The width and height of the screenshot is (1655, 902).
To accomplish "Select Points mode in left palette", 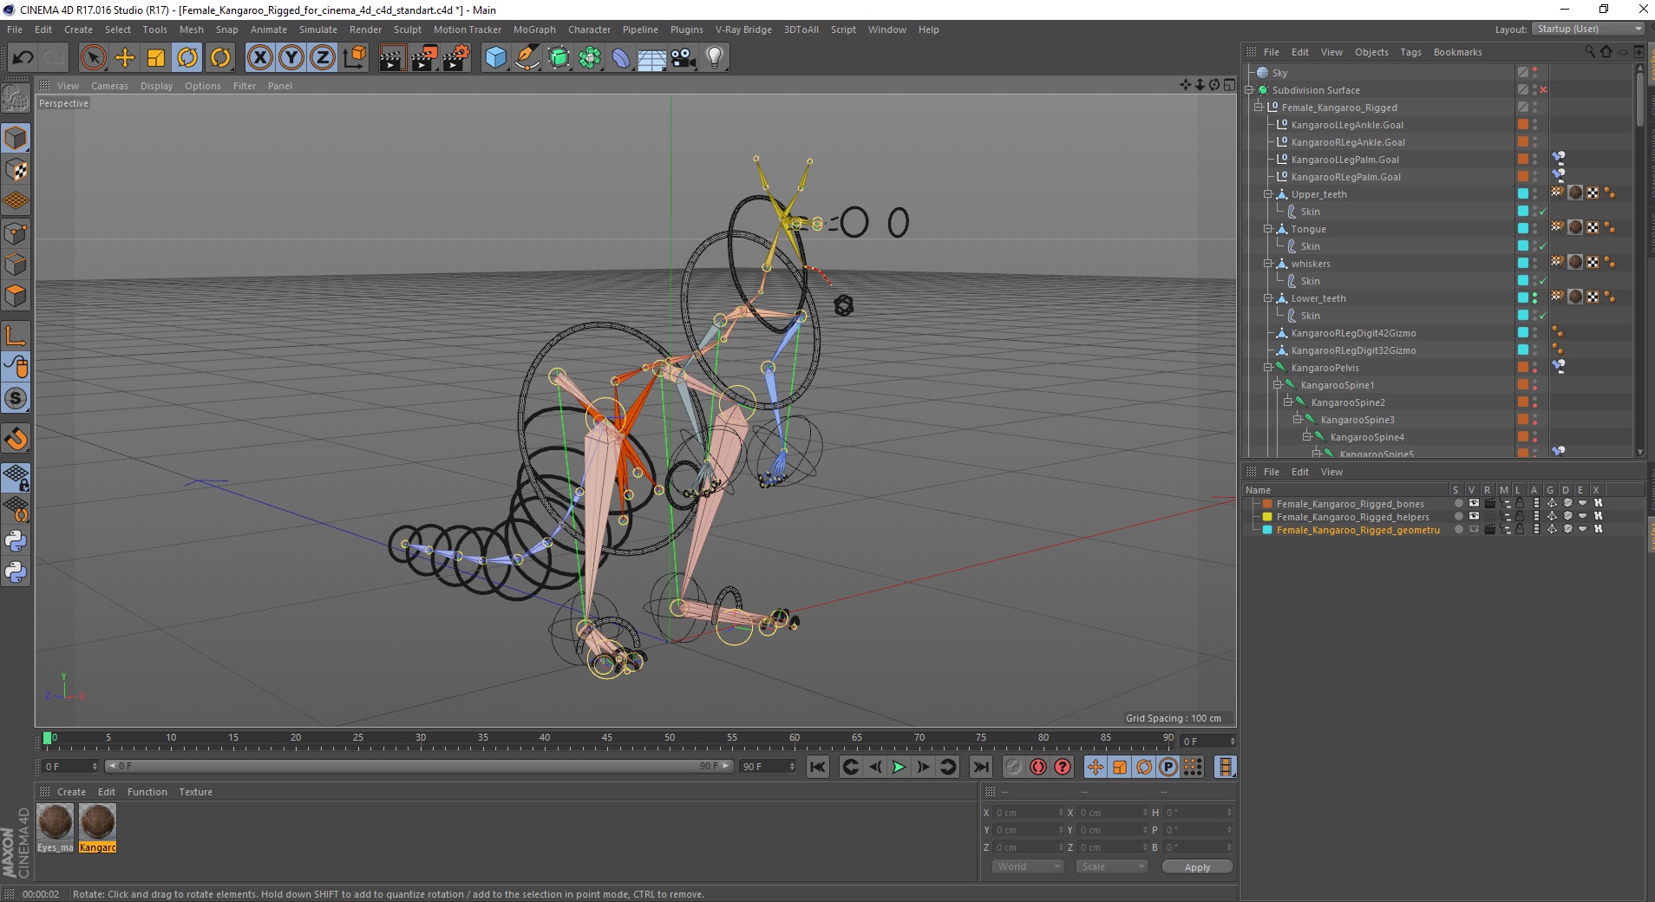I will (16, 232).
